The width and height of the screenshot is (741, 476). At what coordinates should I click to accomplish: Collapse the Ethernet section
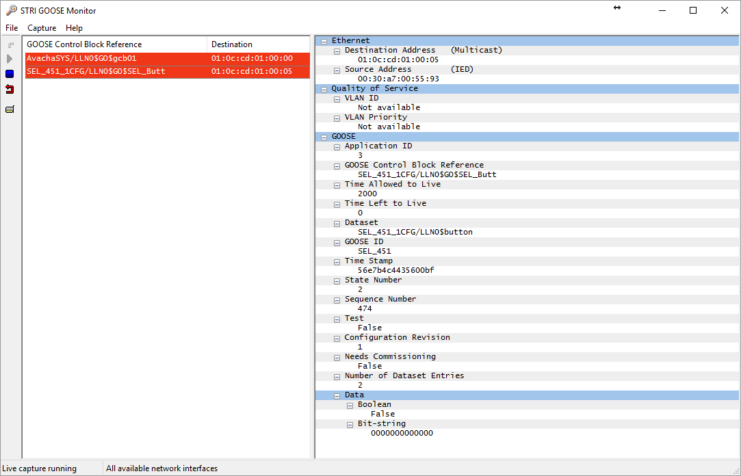[324, 41]
